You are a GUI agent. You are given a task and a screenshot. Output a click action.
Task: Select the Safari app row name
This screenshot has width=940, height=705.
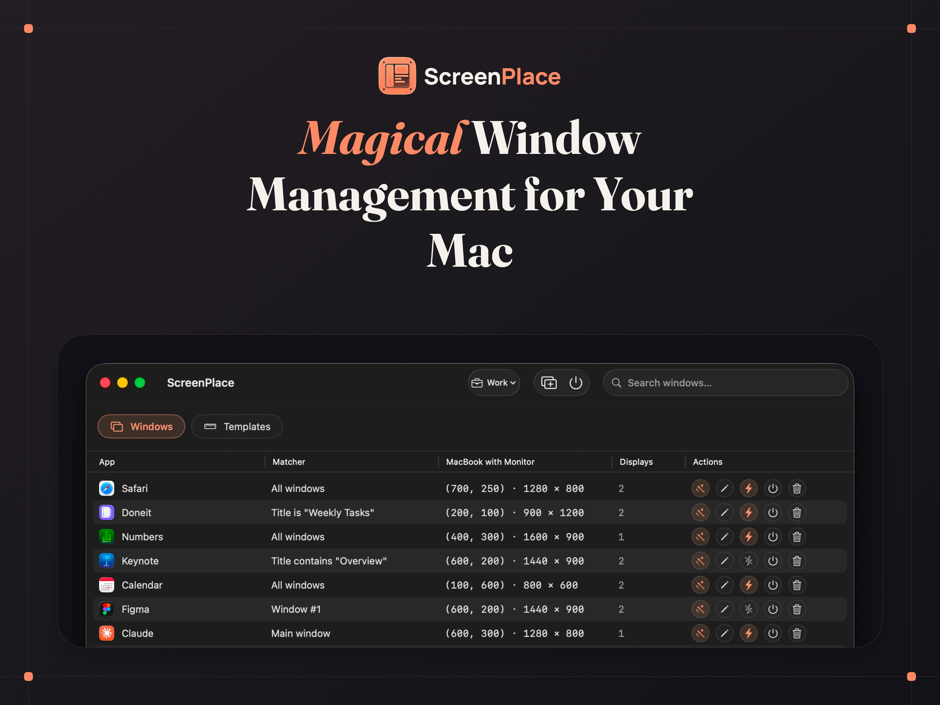(135, 489)
